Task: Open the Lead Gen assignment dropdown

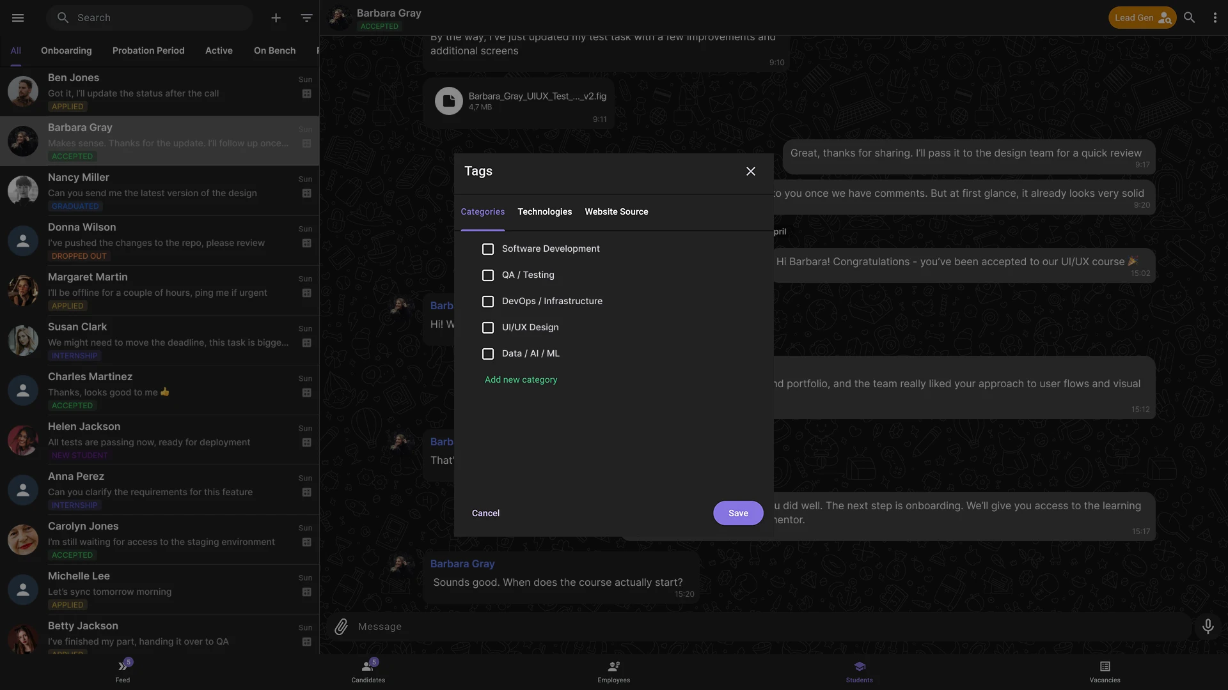Action: (1142, 18)
